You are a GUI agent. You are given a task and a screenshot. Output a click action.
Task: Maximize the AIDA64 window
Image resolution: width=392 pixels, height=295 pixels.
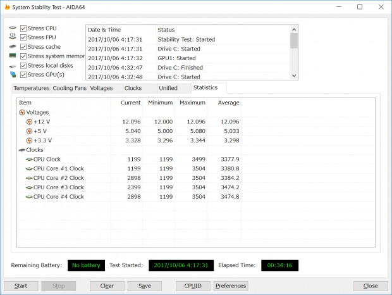(x=360, y=7)
